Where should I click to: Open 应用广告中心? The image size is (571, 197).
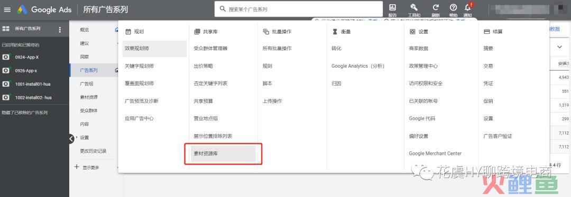coord(139,118)
